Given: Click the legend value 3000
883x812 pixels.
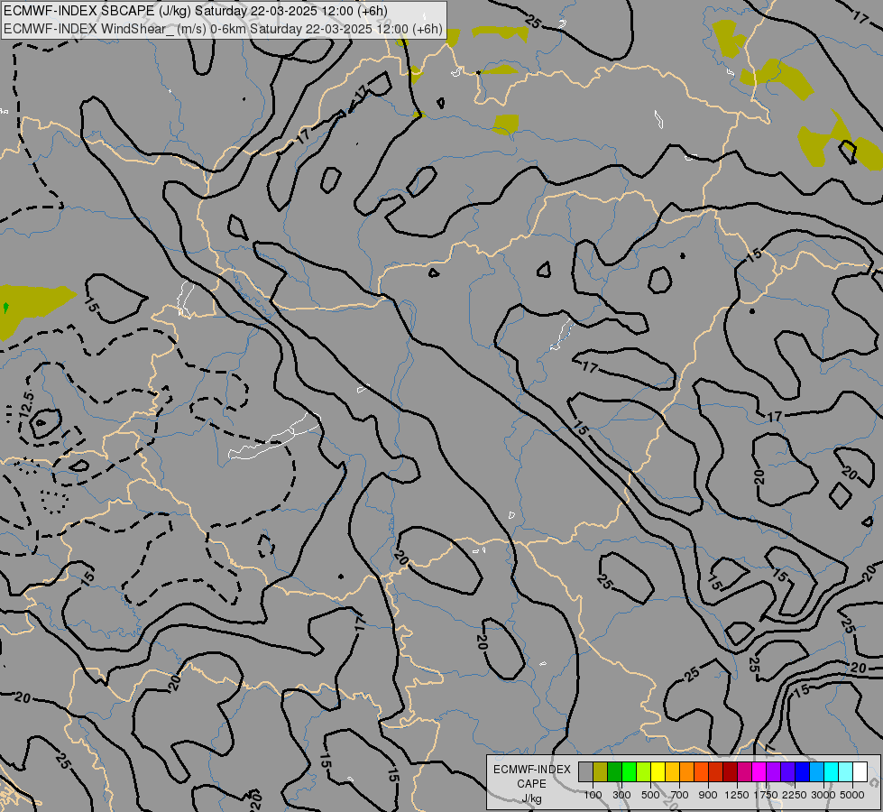Looking at the screenshot, I should click(x=823, y=795).
